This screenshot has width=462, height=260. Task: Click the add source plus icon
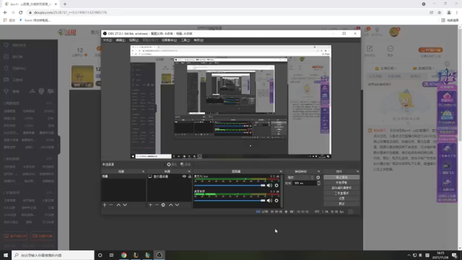[x=150, y=205]
